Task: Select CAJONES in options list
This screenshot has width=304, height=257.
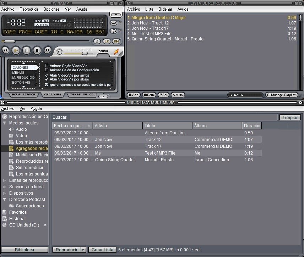Action: point(24,68)
